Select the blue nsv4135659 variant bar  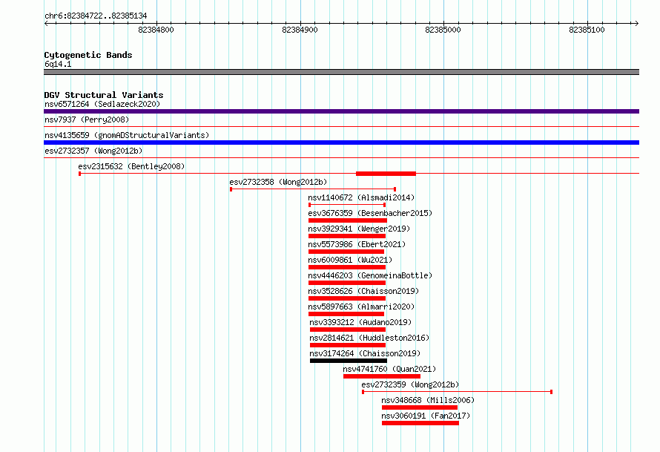341,143
